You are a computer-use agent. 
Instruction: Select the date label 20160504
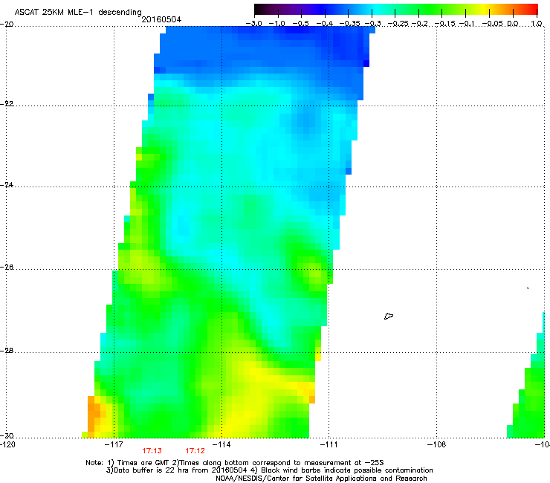[x=161, y=19]
